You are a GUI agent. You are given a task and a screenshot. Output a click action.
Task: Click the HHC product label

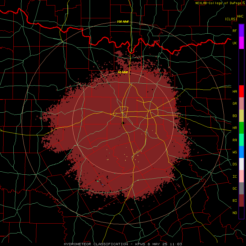pyautogui.click(x=240, y=16)
